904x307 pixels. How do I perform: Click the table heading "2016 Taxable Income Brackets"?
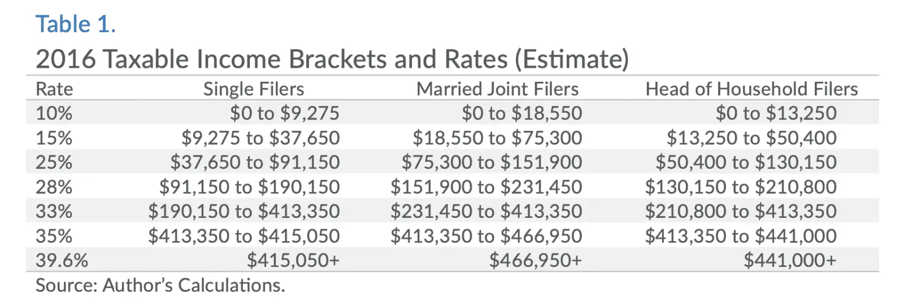(x=332, y=59)
